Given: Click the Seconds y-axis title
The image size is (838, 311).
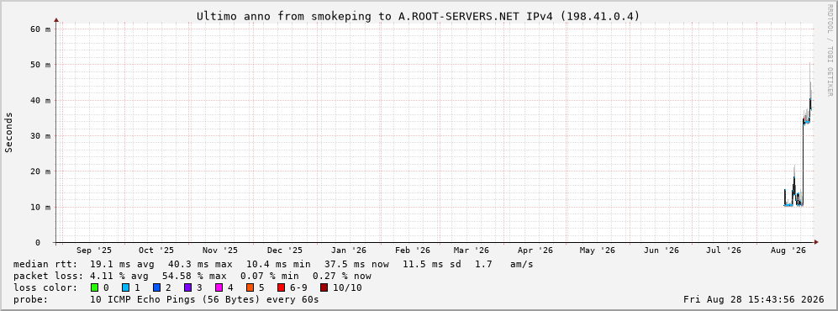Looking at the screenshot, I should click(x=9, y=132).
